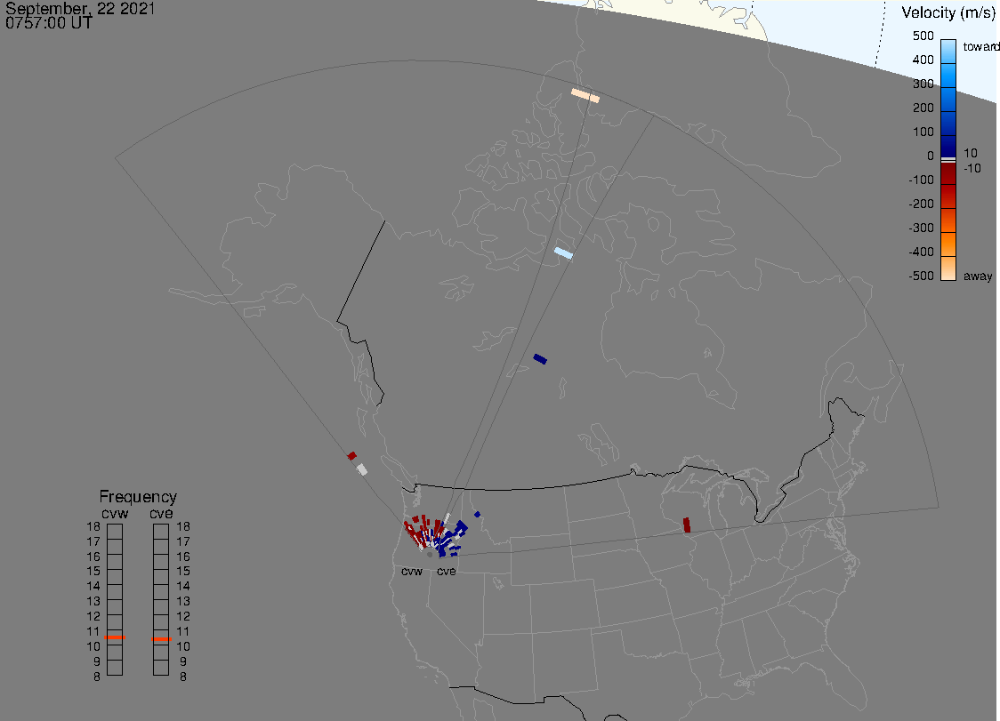Select the -500 label on the velocity scale

coord(921,276)
